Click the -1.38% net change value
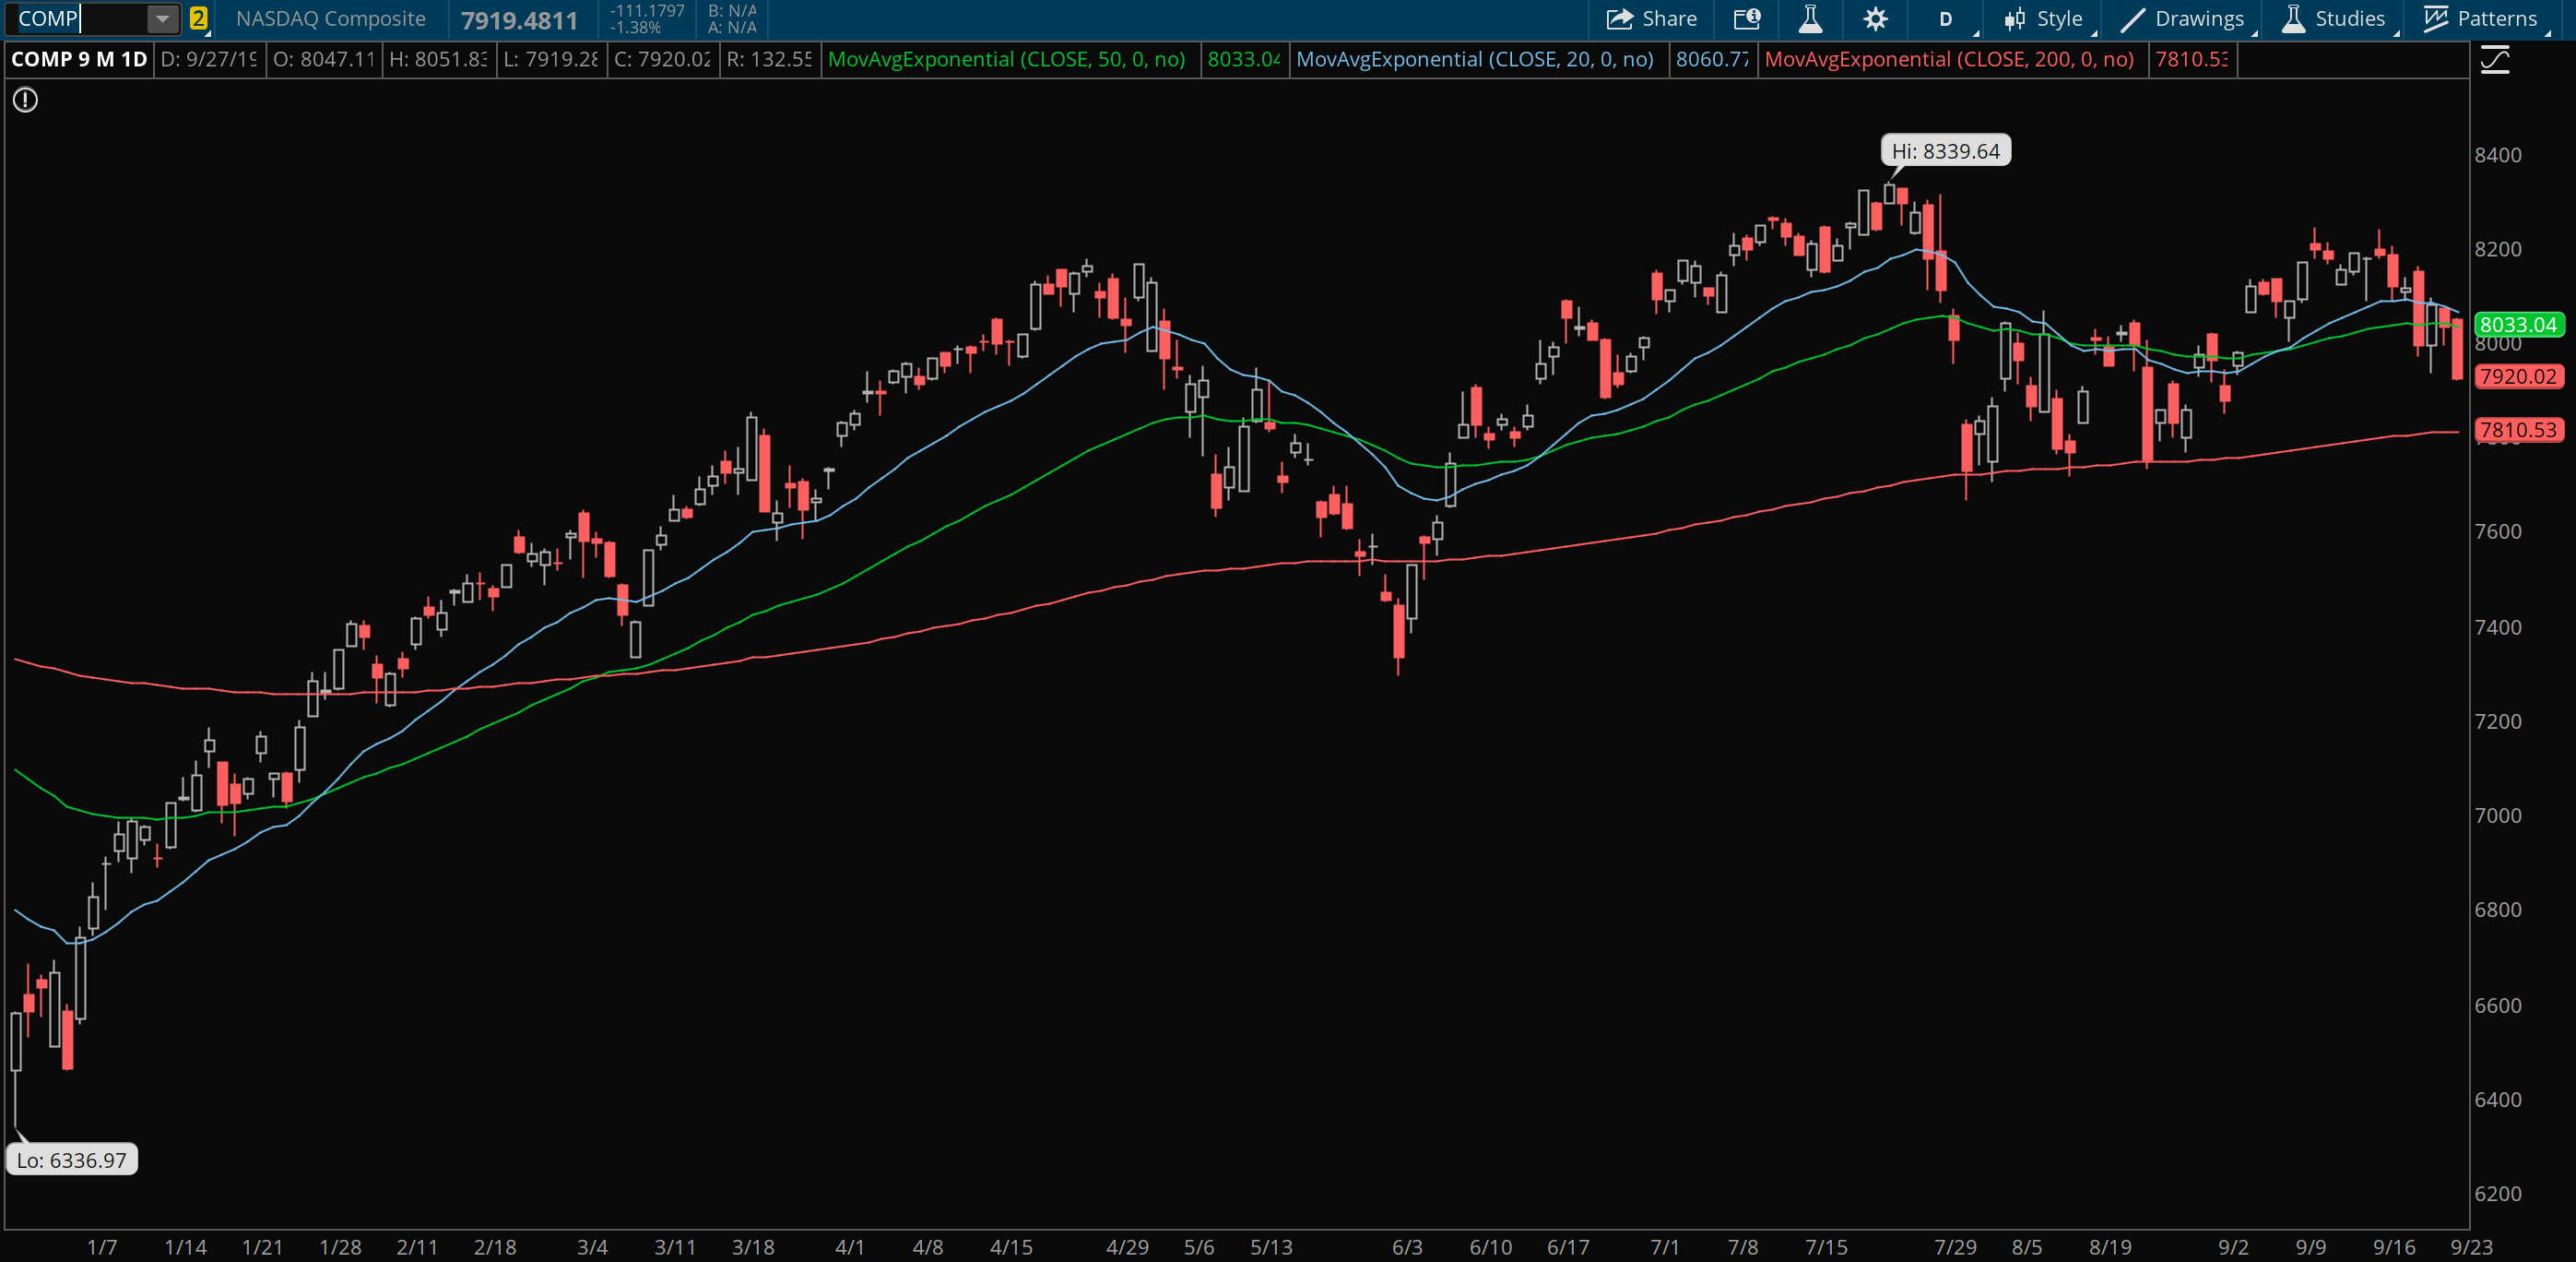Screen dimensions: 2576x1262 (x=635, y=27)
